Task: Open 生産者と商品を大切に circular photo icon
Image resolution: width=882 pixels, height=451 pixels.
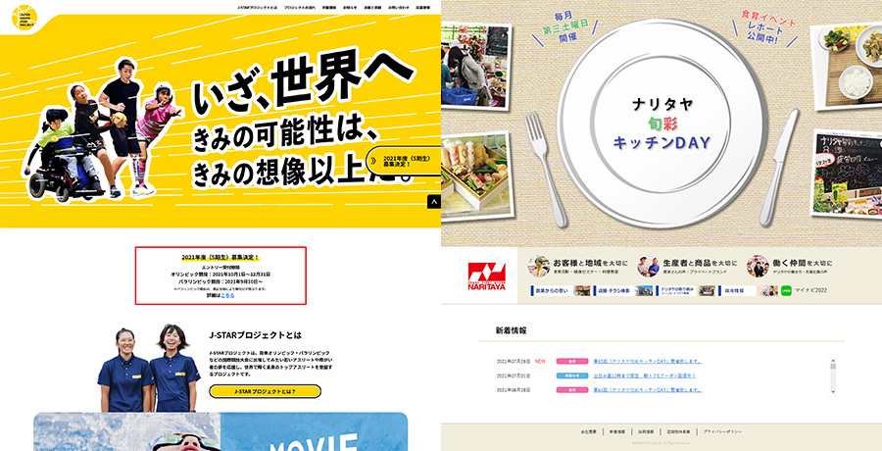Action: click(648, 267)
